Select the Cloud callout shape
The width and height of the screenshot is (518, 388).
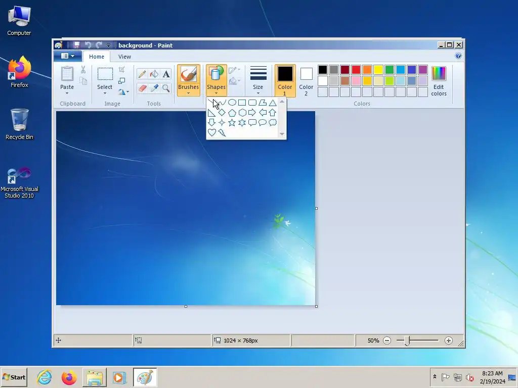(x=273, y=123)
